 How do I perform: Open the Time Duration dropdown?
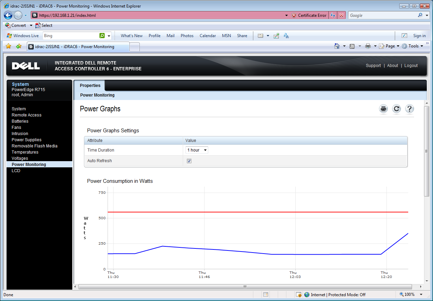click(197, 150)
